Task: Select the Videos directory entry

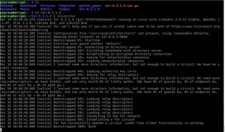Action: (x=64, y=9)
